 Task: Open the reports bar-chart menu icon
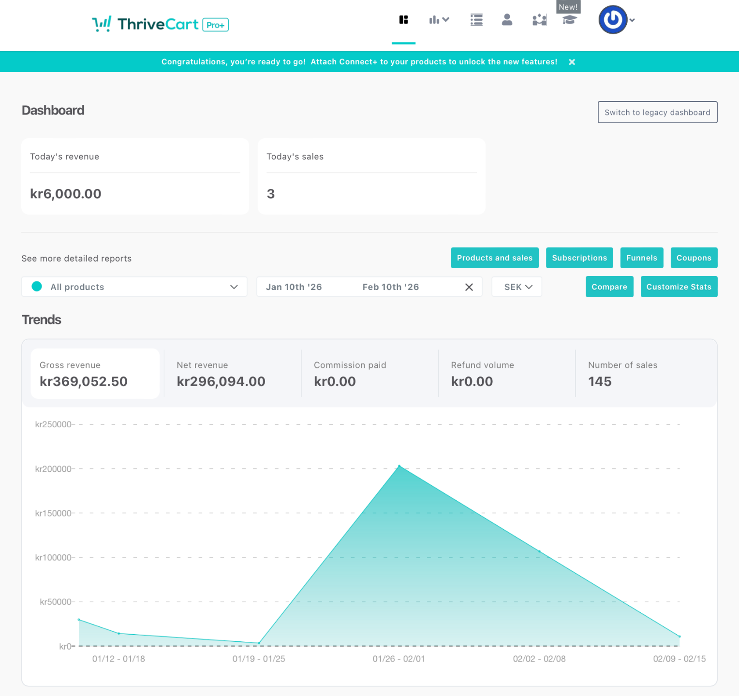439,20
